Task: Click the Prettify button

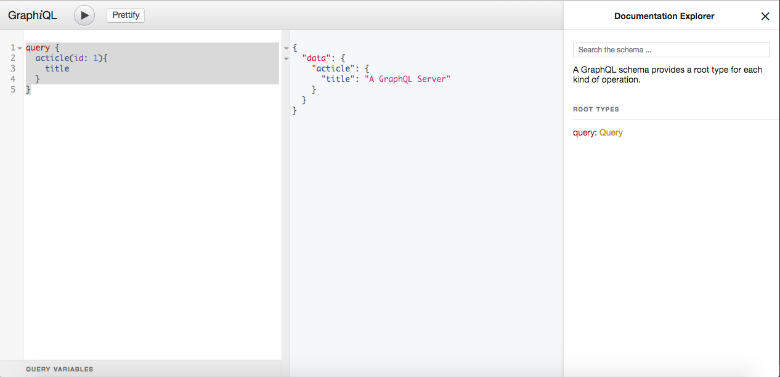Action: click(125, 15)
